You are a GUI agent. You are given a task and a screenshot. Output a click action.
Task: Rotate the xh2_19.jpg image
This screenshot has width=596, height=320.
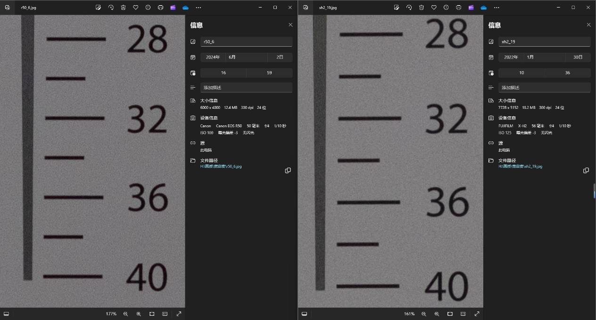coord(409,8)
